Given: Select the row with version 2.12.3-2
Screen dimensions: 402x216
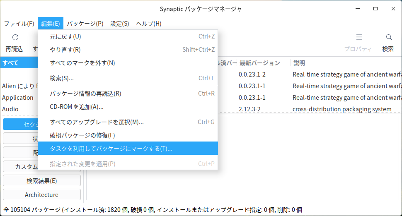Looking at the screenshot, I should pyautogui.click(x=310, y=109).
